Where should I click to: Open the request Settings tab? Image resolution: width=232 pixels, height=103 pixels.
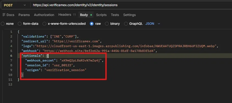pos(129,15)
